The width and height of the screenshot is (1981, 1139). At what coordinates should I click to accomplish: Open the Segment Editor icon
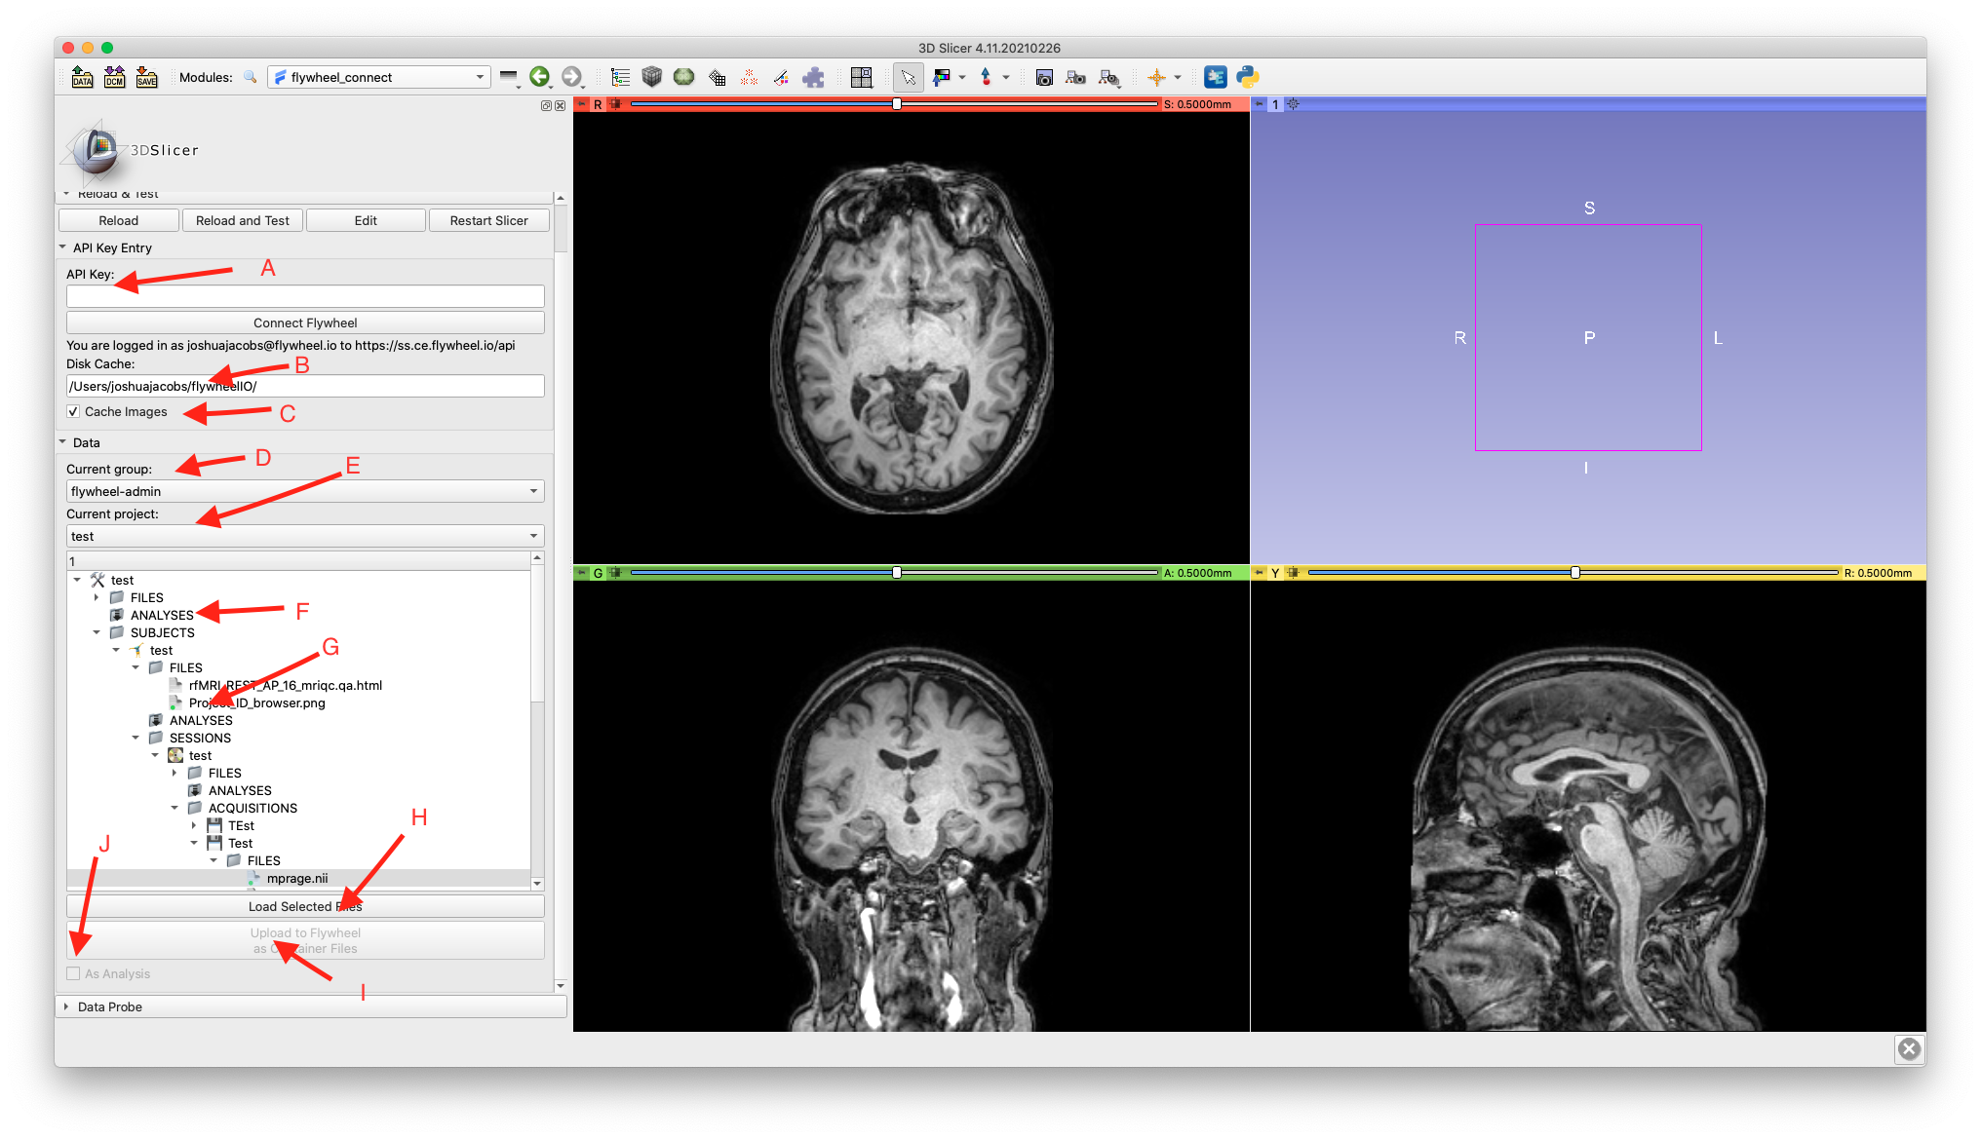781,77
